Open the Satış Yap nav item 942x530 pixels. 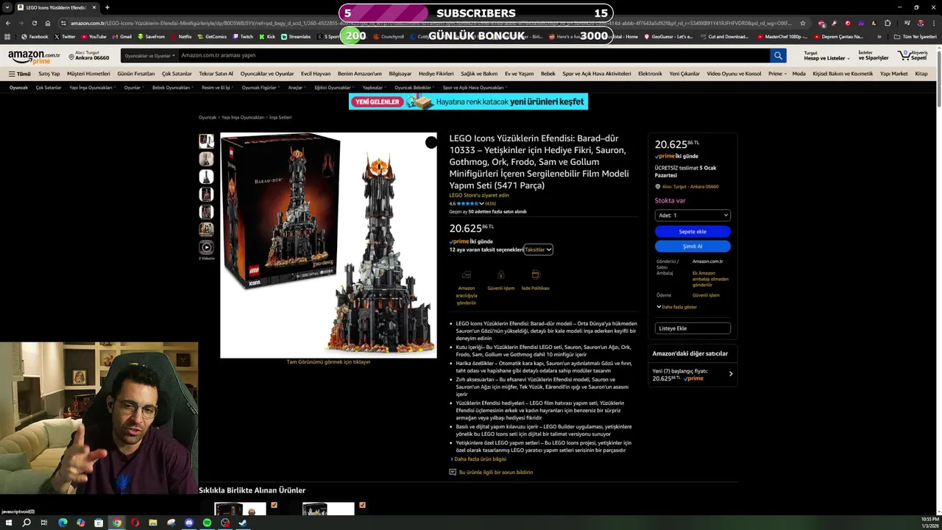click(x=49, y=74)
